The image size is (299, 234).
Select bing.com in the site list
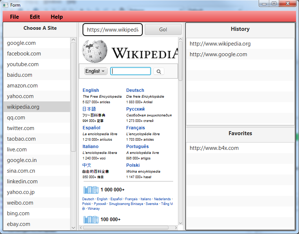click(37, 213)
